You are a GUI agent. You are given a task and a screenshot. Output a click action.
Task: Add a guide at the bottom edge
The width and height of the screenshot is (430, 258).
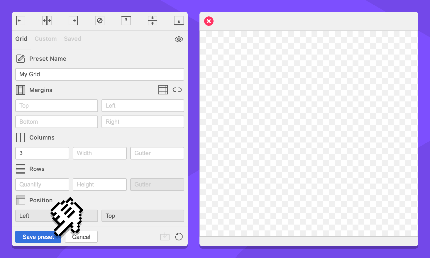tap(179, 21)
